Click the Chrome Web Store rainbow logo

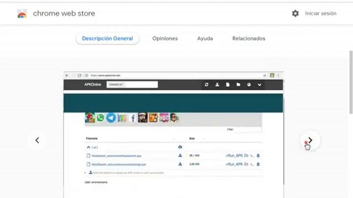click(x=22, y=14)
